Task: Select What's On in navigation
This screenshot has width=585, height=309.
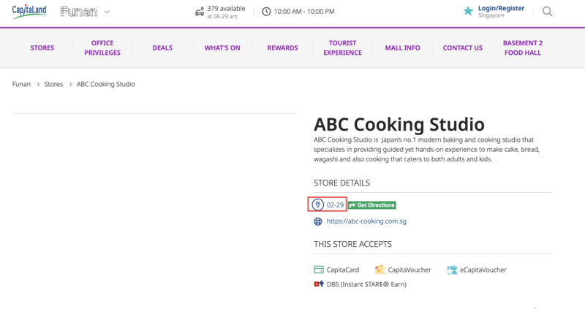Action: 222,47
